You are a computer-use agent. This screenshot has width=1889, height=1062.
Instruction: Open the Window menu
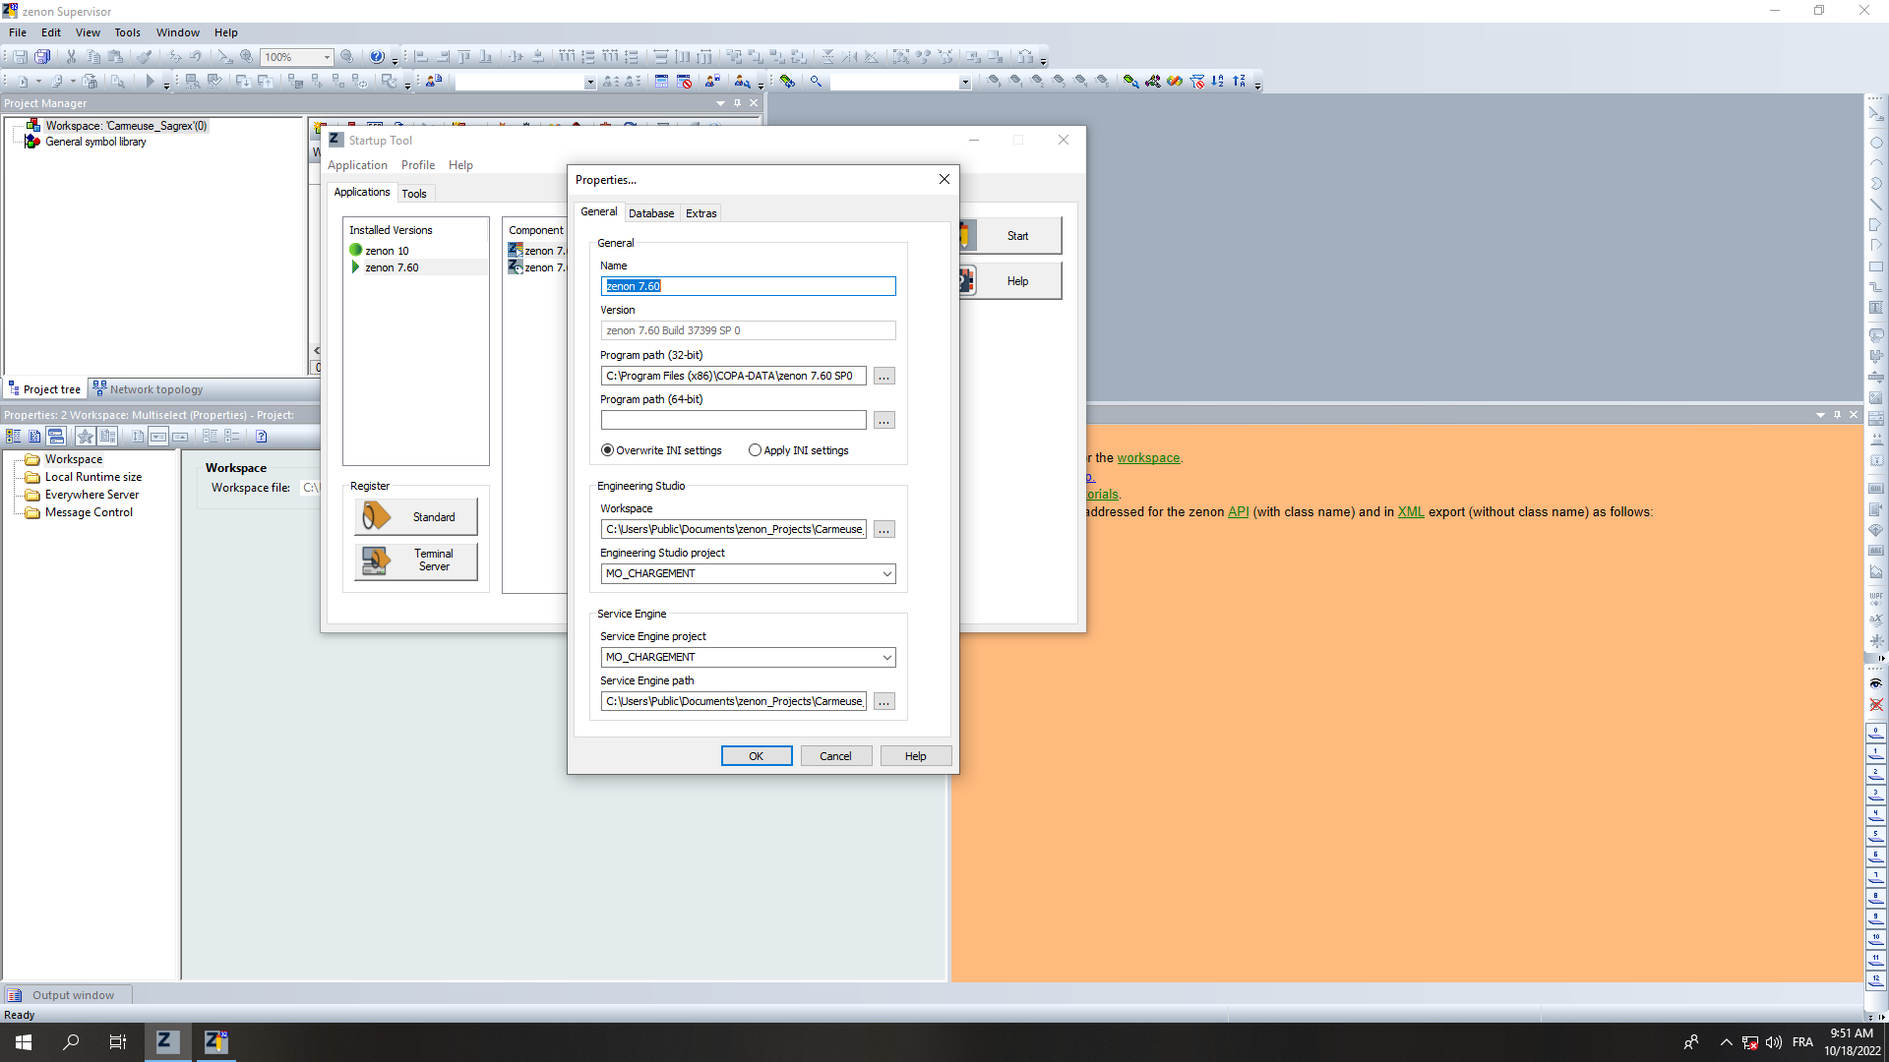tap(177, 32)
